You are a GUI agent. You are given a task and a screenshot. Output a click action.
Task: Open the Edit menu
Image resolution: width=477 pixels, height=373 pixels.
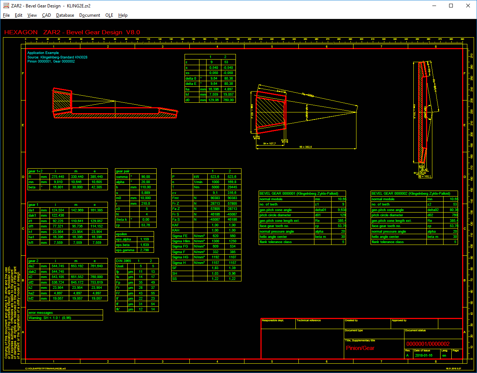click(x=19, y=15)
